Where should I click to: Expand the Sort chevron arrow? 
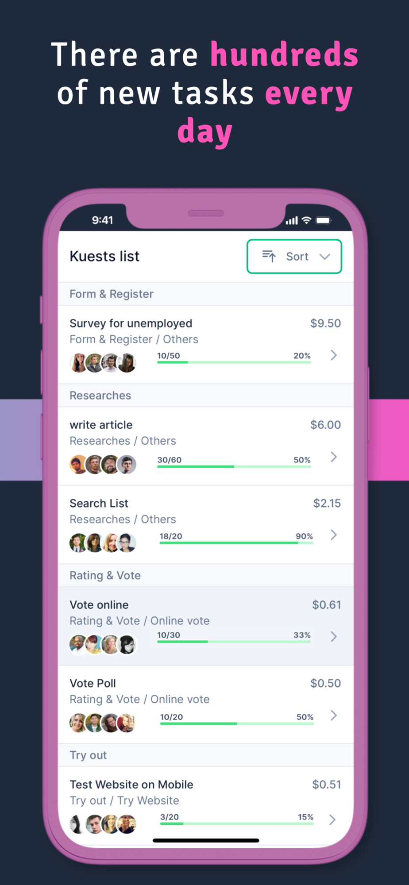pyautogui.click(x=325, y=257)
